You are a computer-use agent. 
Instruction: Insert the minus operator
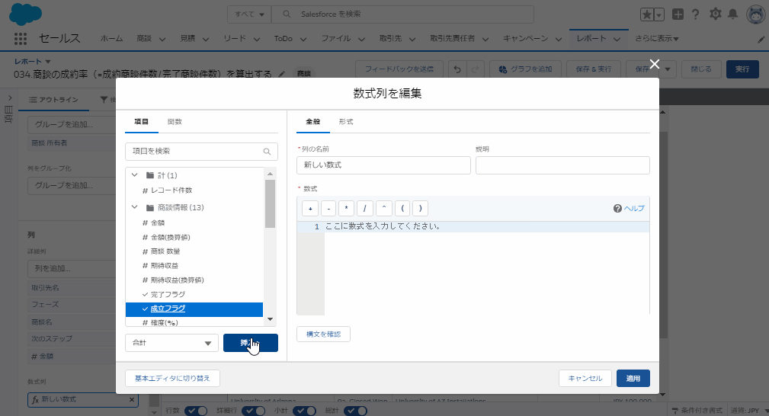pyautogui.click(x=328, y=209)
